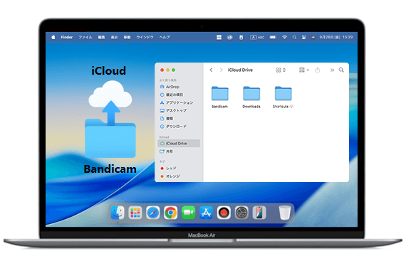
Task: Click the battery status icon
Action: [x=273, y=37]
